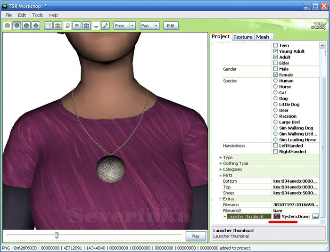Open the Tools menu
Image resolution: width=330 pixels, height=252 pixels.
[x=37, y=15]
